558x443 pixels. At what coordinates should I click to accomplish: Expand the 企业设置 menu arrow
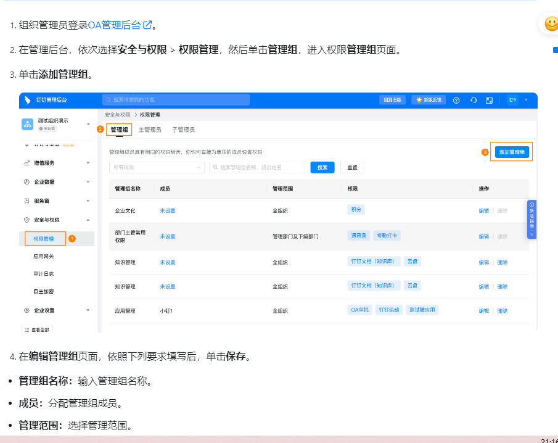pyautogui.click(x=88, y=310)
